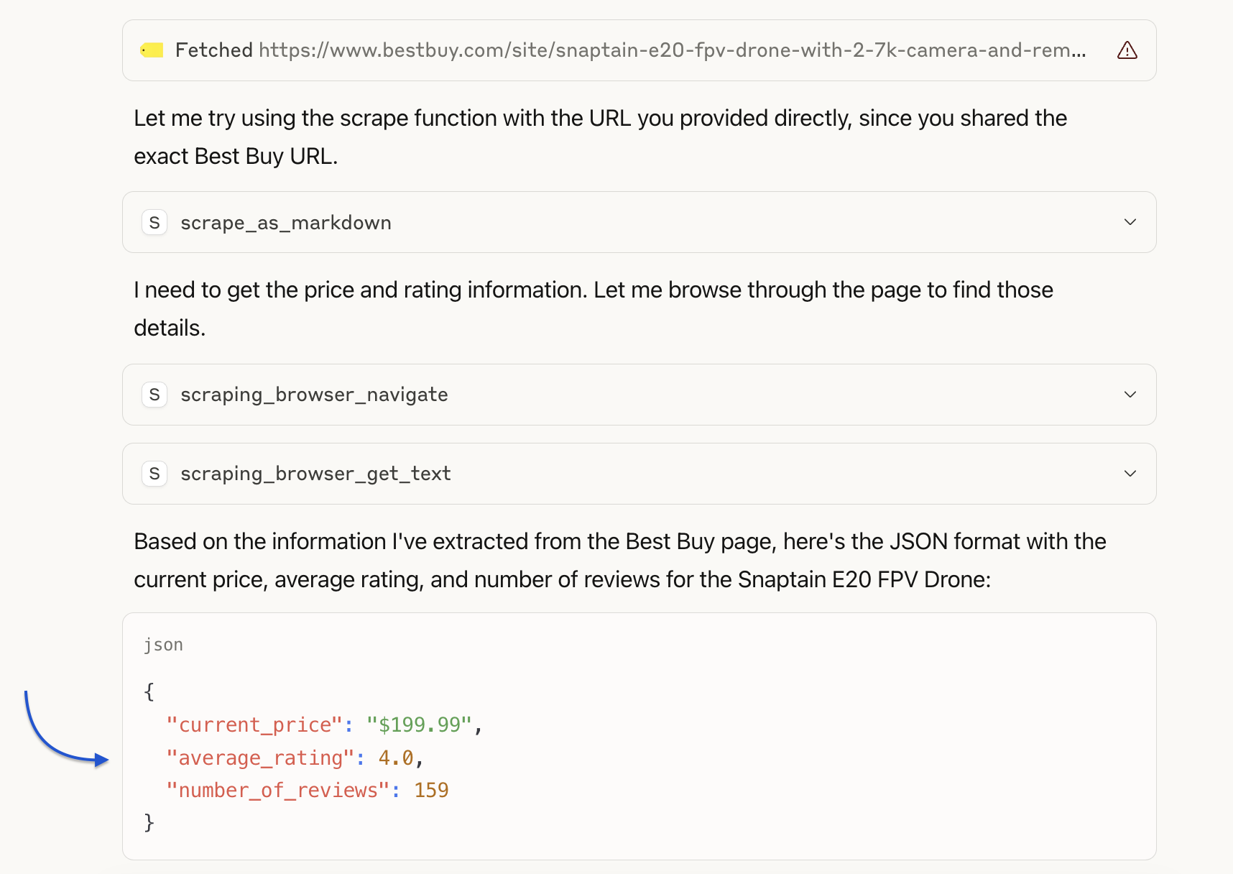Expand the scraping_browser_navigate chevron
The image size is (1233, 874).
coord(1130,395)
